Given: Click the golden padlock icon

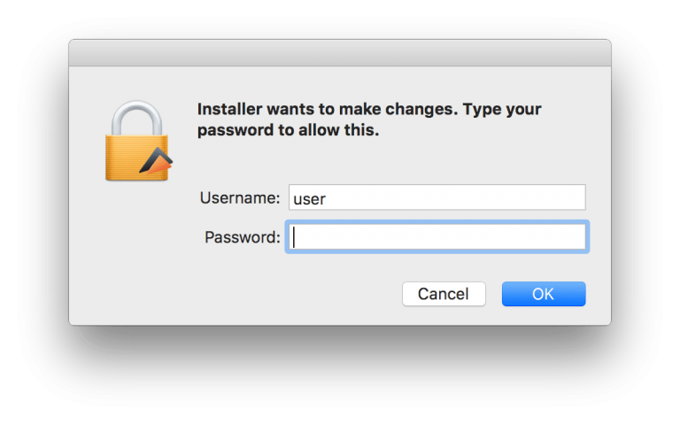Looking at the screenshot, I should click(x=137, y=141).
